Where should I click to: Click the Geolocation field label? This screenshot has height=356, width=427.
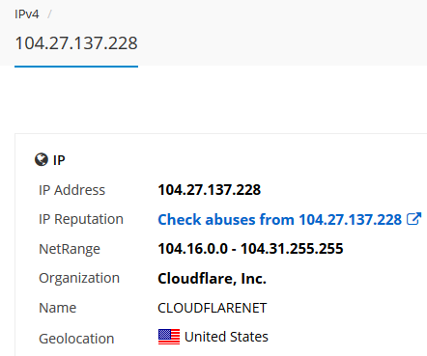pos(76,339)
